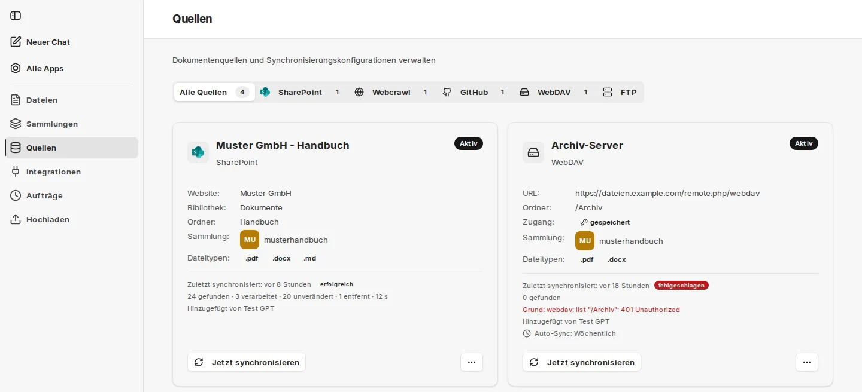Filter by WebDAV tab
The height and width of the screenshot is (392, 862).
(x=556, y=92)
